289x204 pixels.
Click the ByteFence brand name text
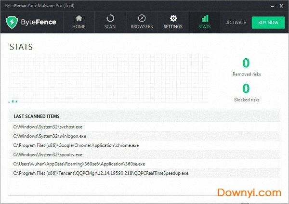click(39, 22)
